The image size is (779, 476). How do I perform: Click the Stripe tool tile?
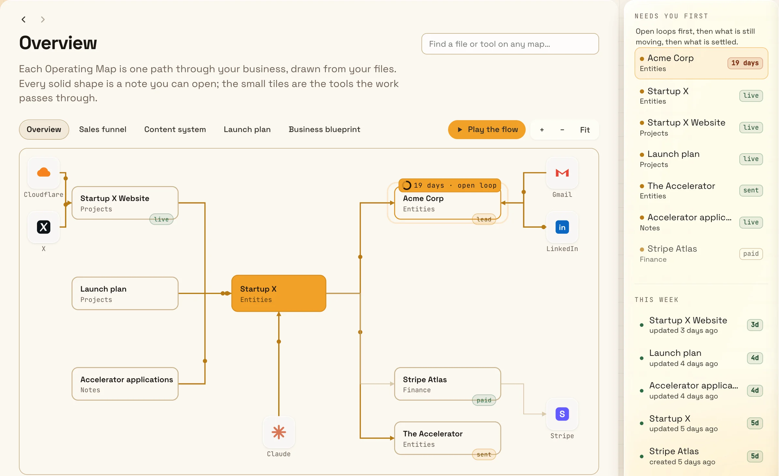click(562, 414)
